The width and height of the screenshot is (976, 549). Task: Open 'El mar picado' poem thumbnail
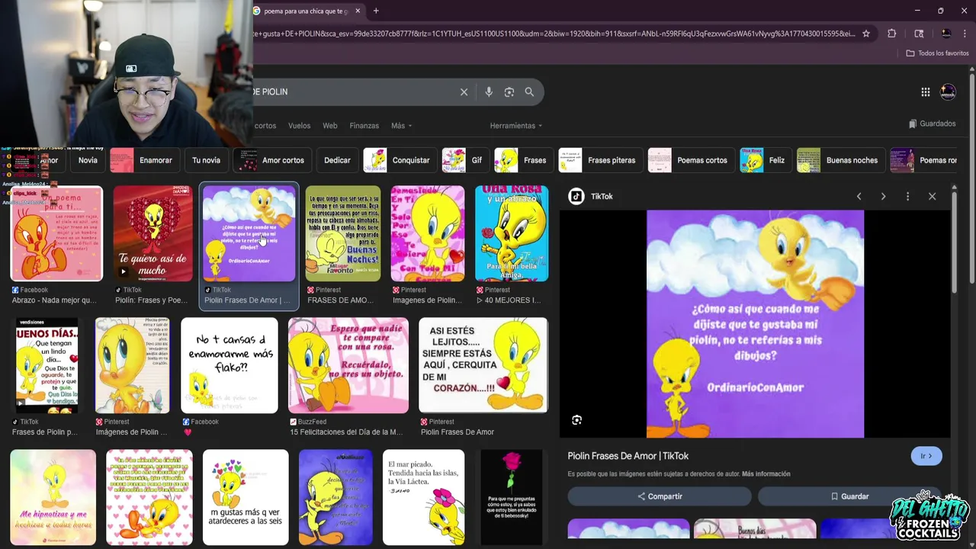coord(423,497)
